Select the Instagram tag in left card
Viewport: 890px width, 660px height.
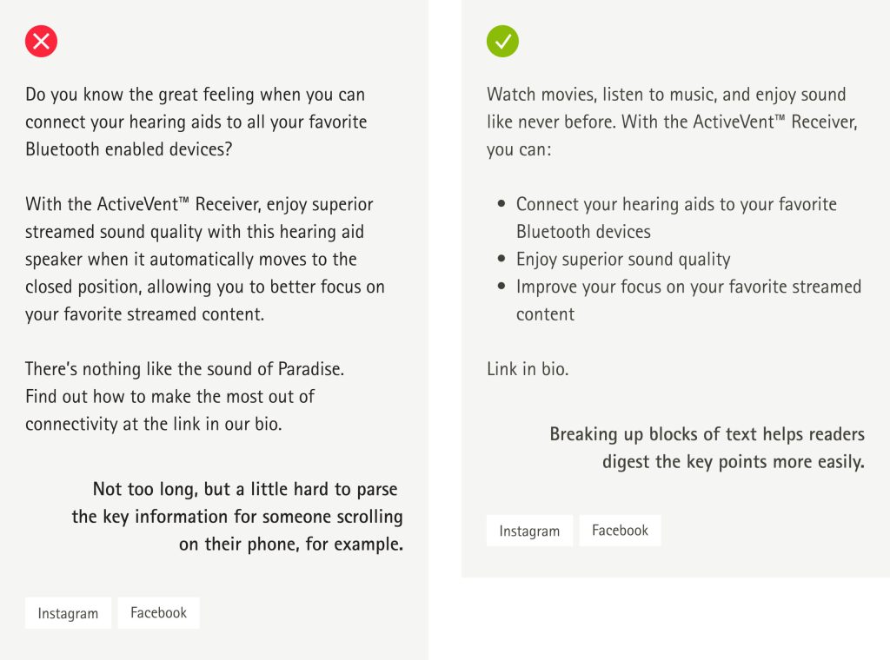pyautogui.click(x=68, y=613)
